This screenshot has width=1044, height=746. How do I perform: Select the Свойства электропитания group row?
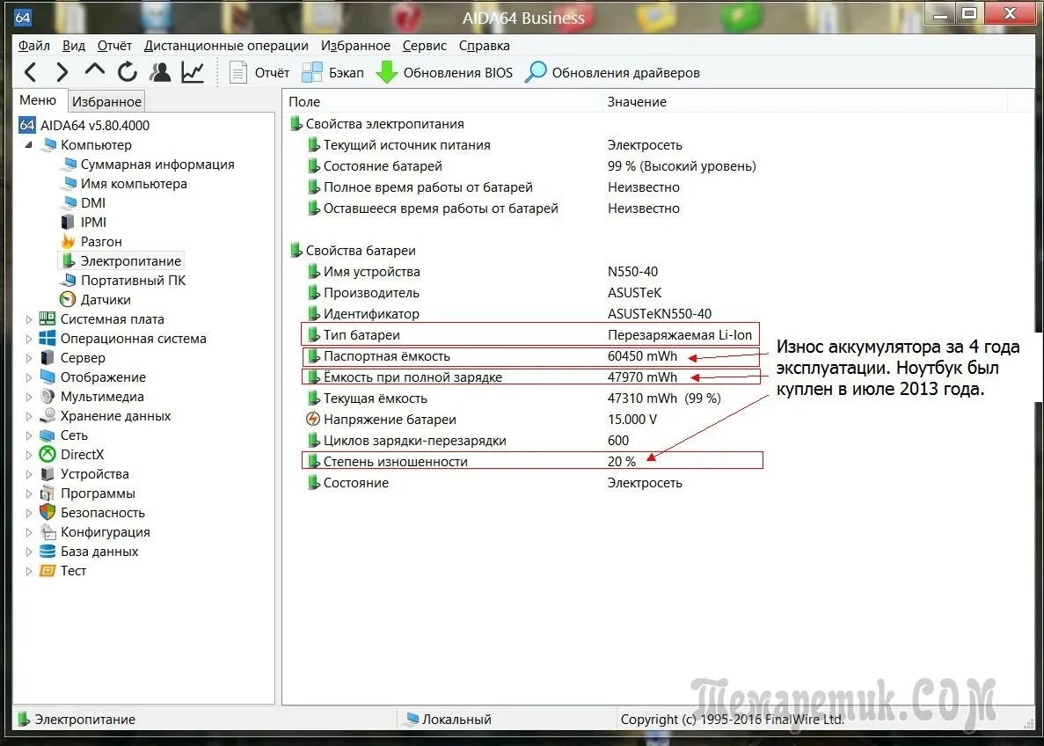pos(377,124)
